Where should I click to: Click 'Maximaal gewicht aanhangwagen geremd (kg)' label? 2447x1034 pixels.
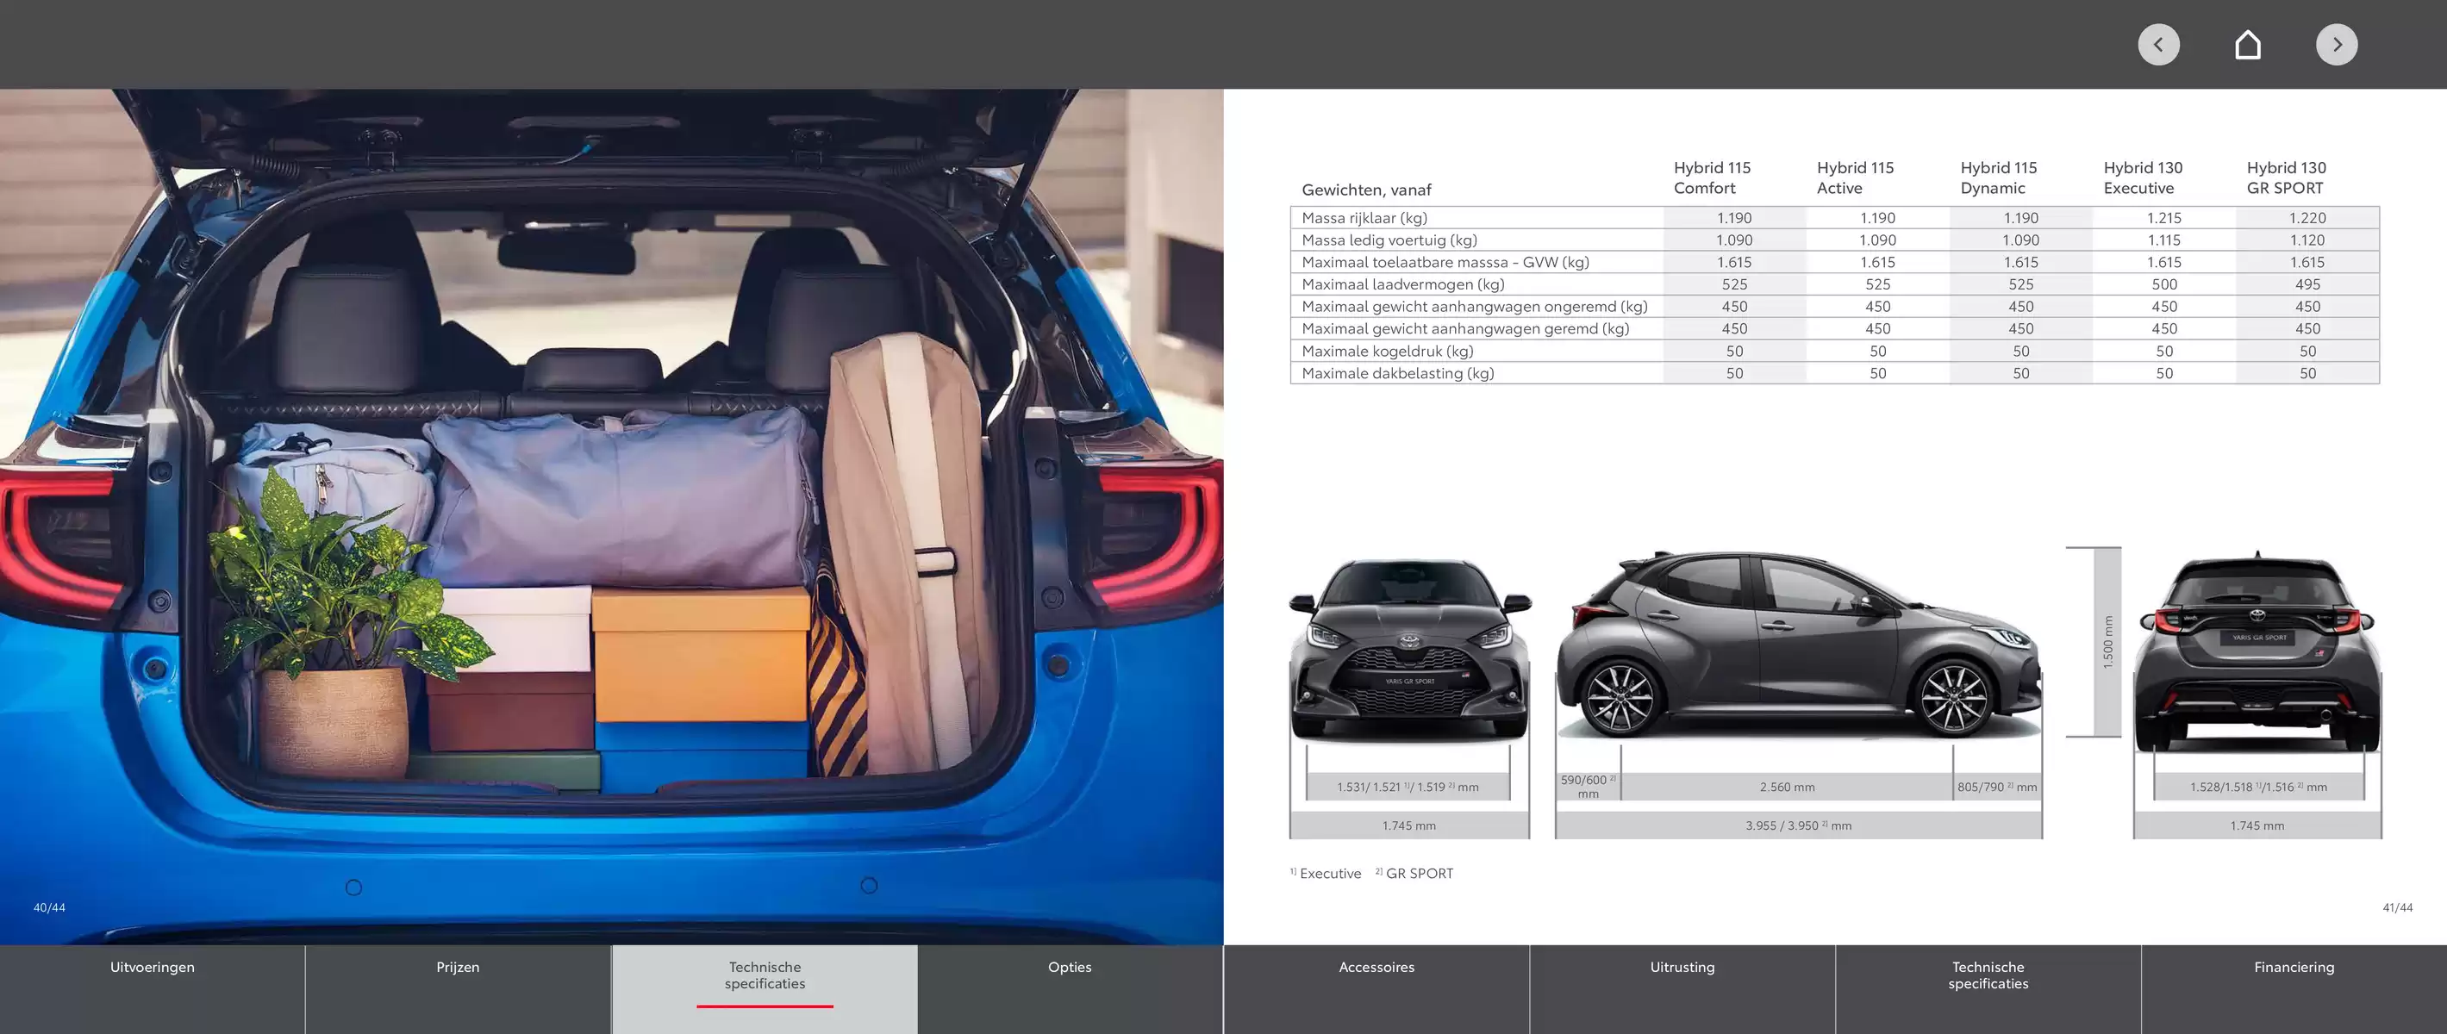click(1464, 328)
